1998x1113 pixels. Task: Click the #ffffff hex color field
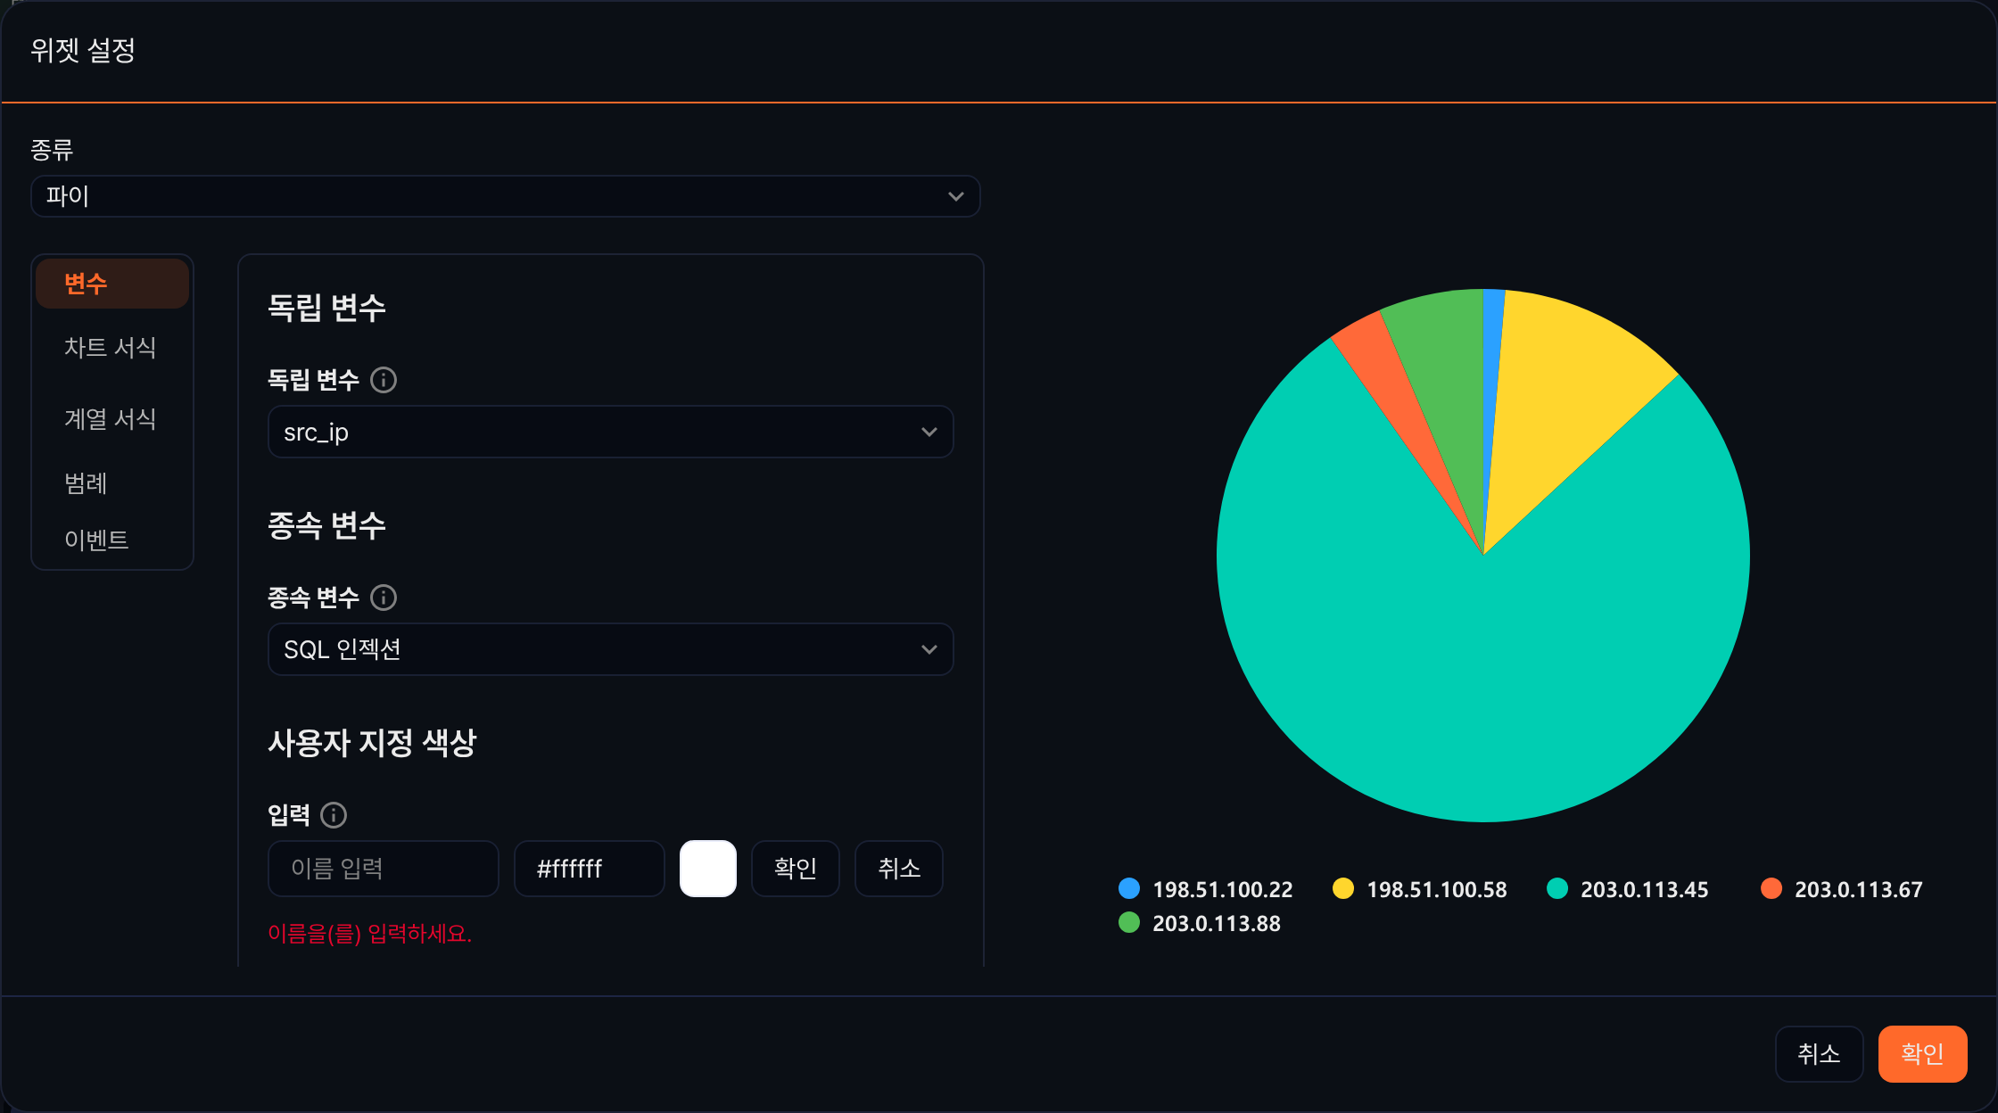click(590, 869)
